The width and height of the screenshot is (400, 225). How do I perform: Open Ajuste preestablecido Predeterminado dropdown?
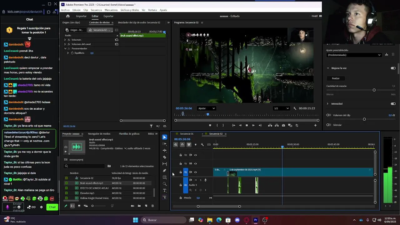point(354,55)
